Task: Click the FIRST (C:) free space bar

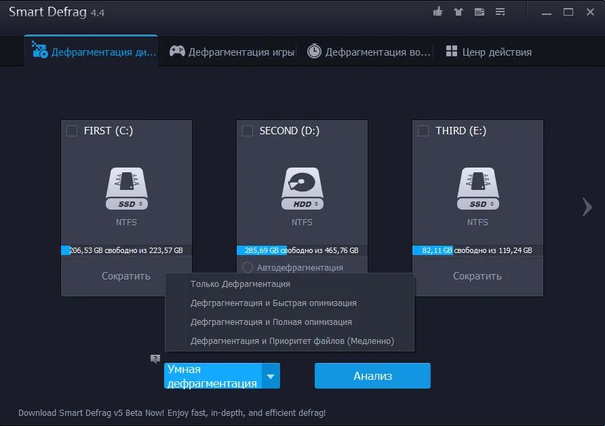Action: point(127,250)
